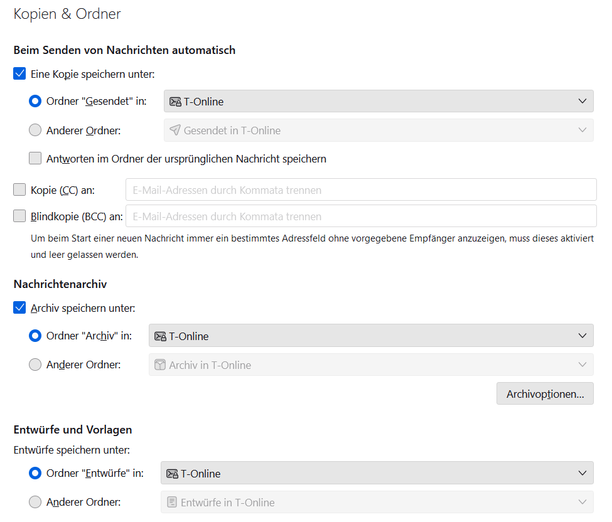Screen dimensions: 612x522
Task: Open the Ordner "Gesendet" in account dropdown
Action: point(378,102)
